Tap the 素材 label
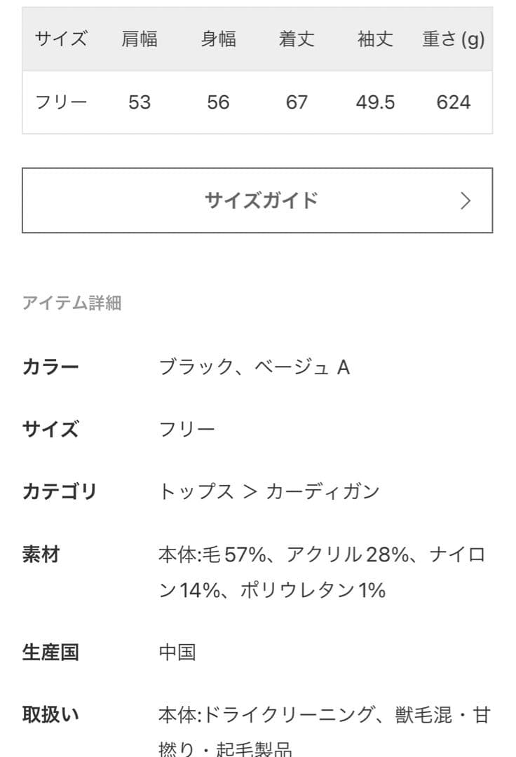The height and width of the screenshot is (757, 516). coord(41,554)
